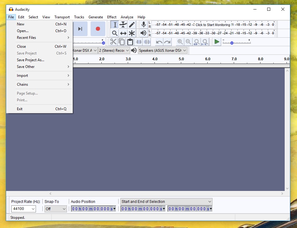Click the Zoom Out icon
The width and height of the screenshot is (297, 228).
188,42
